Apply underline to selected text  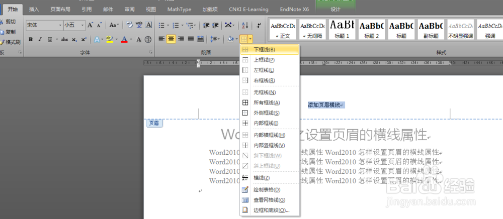(x=49, y=40)
